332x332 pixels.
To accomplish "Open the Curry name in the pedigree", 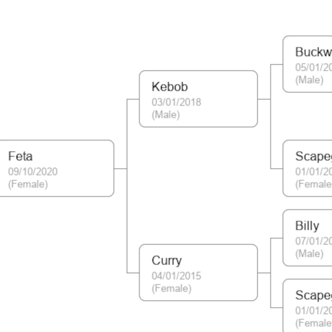I will [x=167, y=261].
